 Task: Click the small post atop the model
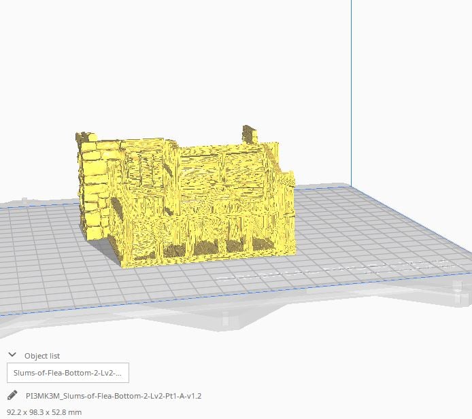[250, 132]
